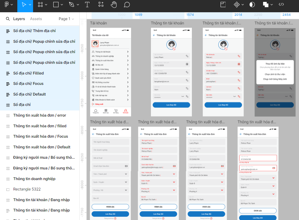Open the Page 1 dropdown
The image size is (299, 220).
click(x=66, y=19)
